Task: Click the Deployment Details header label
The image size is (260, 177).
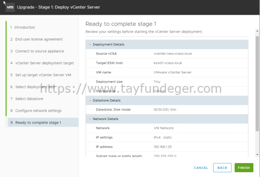Action: pos(109,45)
